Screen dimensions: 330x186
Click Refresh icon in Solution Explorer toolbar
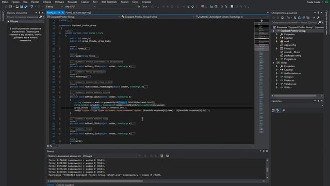pyautogui.click(x=299, y=18)
